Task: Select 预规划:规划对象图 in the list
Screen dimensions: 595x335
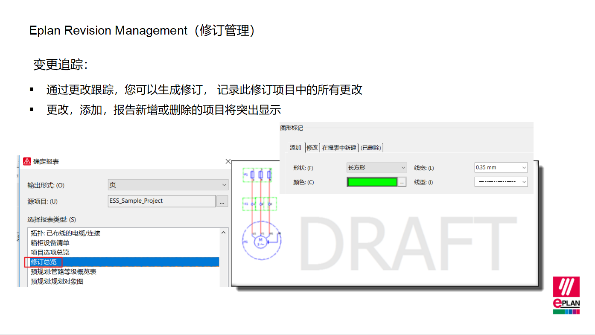Action: (x=57, y=281)
